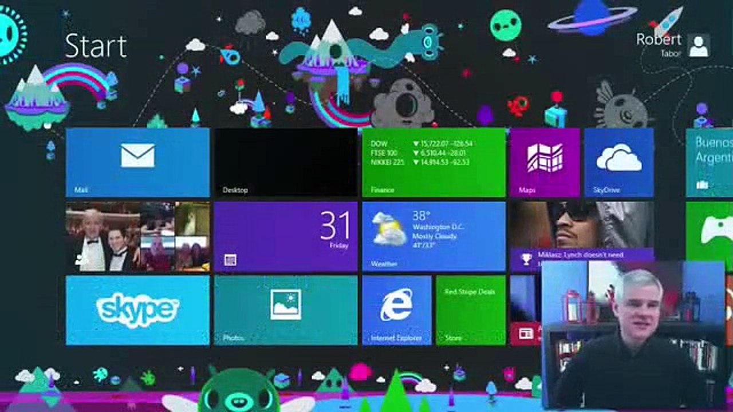Open the Weather tile for Washington D.C.
The image size is (733, 412).
click(434, 236)
